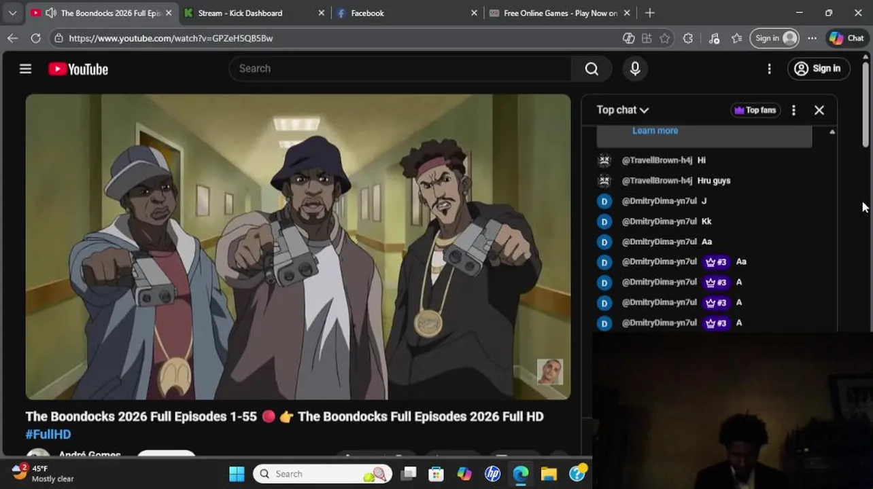The width and height of the screenshot is (873, 489).
Task: Expand the Top chat mode dropdown
Action: (623, 110)
